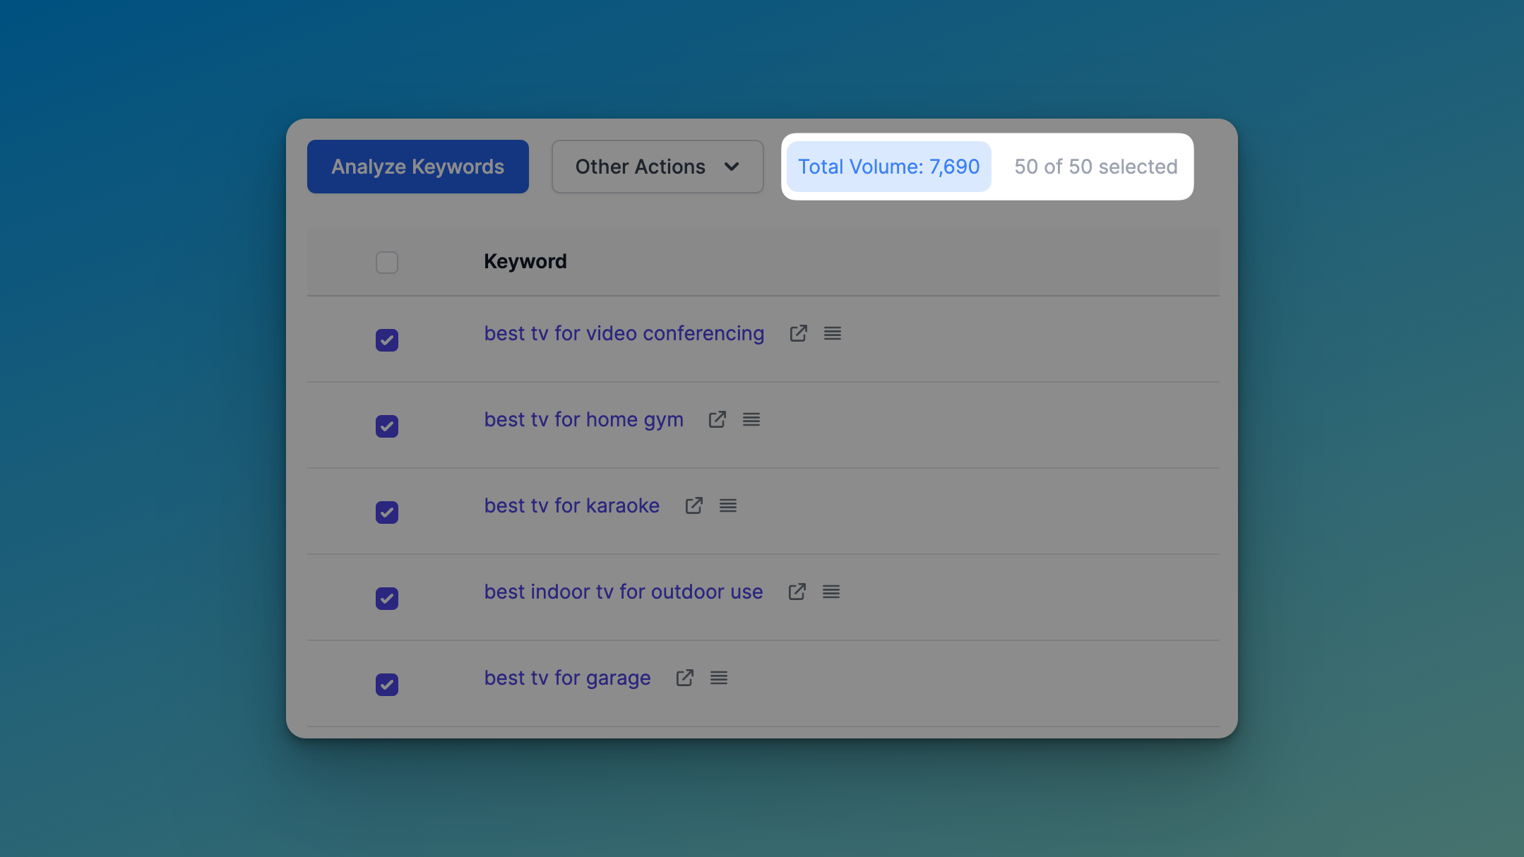Click the external link icon for 'best indoor tv for outdoor use'

[797, 591]
